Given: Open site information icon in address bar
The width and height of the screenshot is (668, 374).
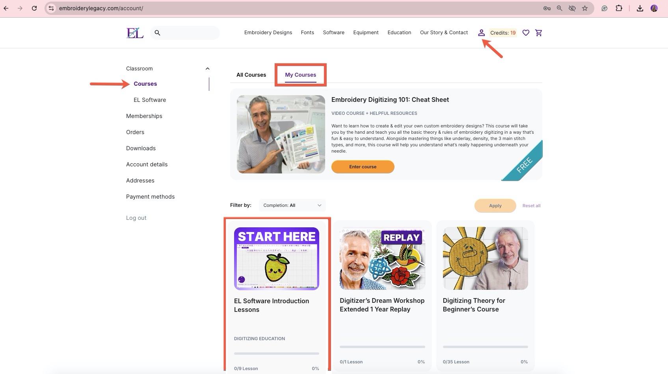Looking at the screenshot, I should coord(51,8).
